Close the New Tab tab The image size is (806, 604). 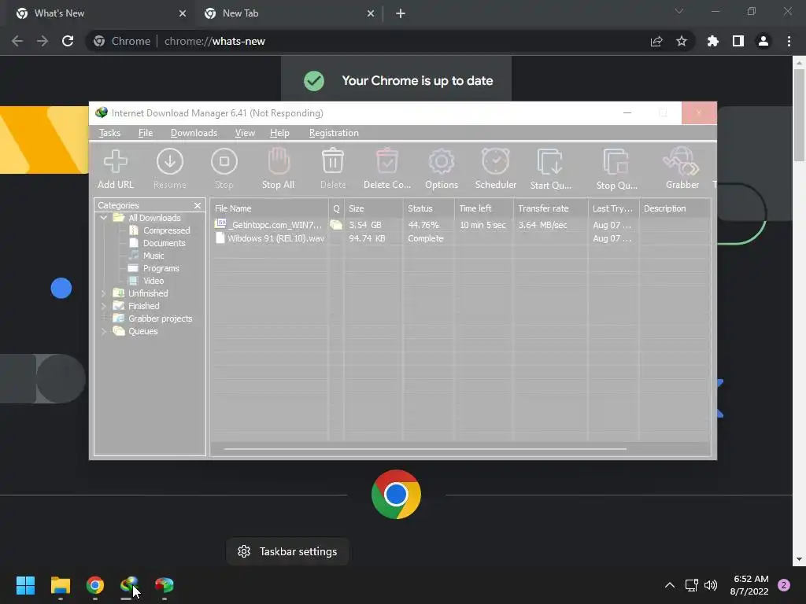371,13
